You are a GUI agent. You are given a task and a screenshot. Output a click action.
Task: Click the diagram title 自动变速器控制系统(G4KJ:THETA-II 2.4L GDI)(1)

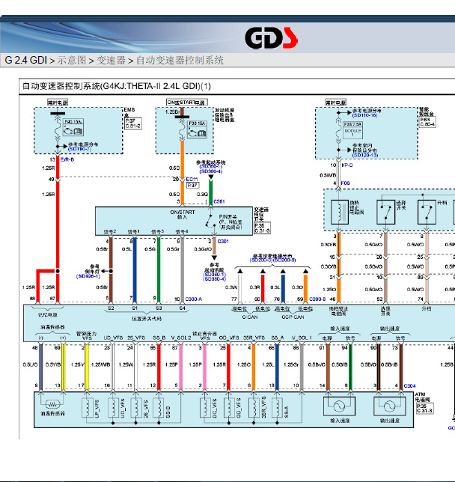[117, 86]
